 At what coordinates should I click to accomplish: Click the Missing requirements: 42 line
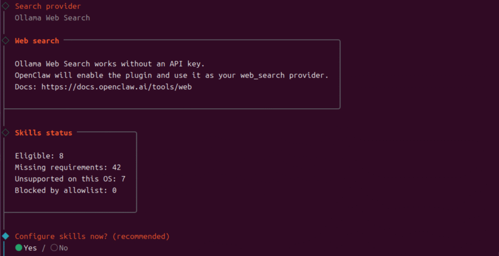(67, 167)
